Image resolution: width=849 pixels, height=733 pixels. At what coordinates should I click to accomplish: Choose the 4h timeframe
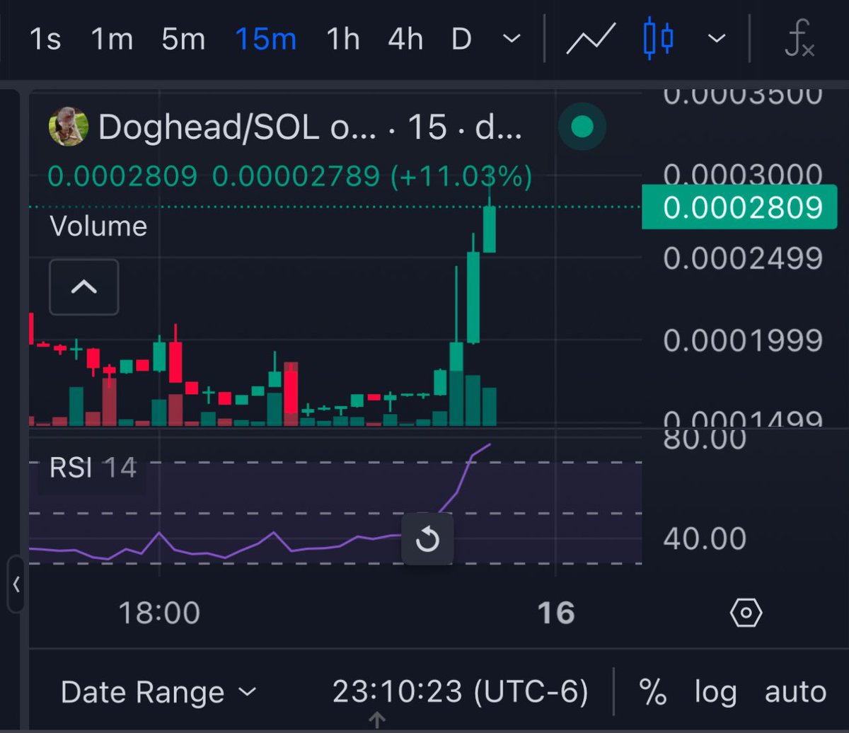click(405, 39)
